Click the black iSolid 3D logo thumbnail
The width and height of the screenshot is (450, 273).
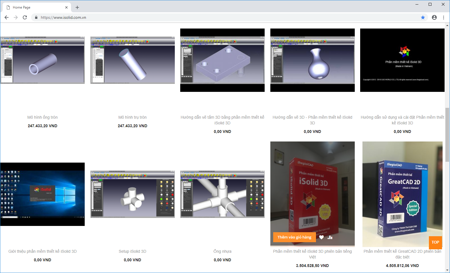point(402,60)
